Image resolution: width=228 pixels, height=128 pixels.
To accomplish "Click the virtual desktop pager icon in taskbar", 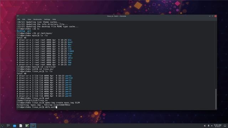I will pyautogui.click(x=8, y=126).
